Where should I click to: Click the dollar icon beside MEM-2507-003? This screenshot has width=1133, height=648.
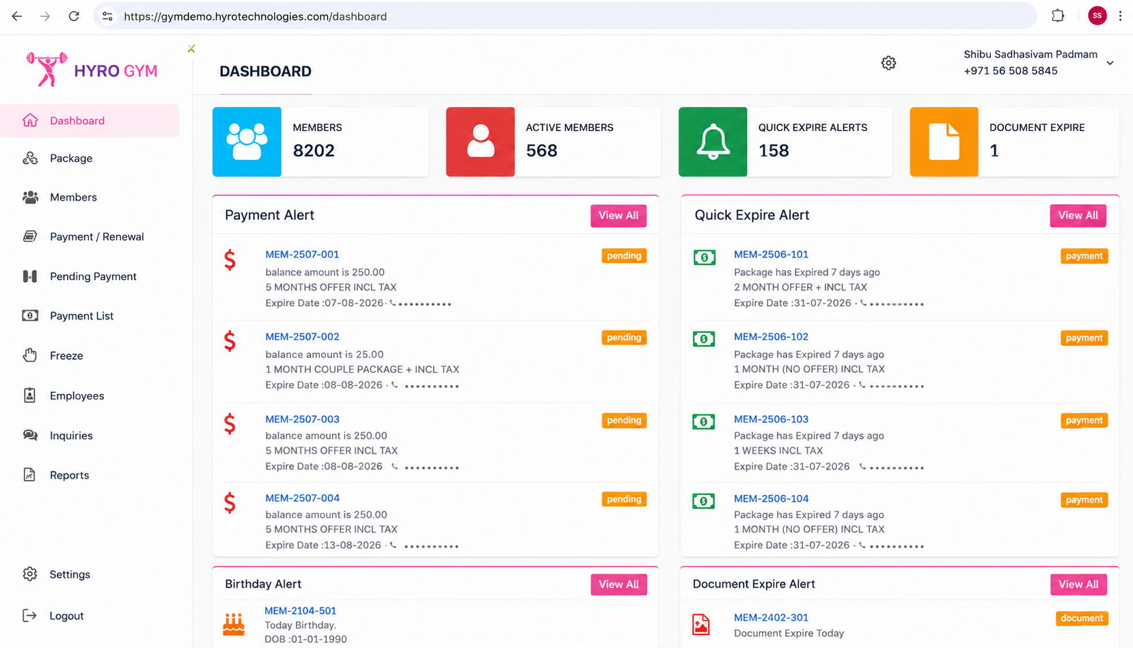click(x=230, y=424)
